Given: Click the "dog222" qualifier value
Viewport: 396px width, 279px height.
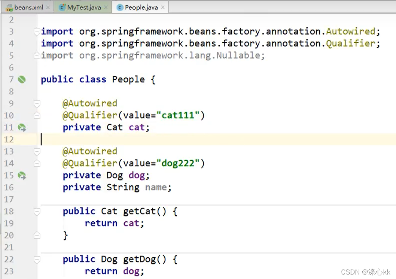Looking at the screenshot, I should point(178,164).
